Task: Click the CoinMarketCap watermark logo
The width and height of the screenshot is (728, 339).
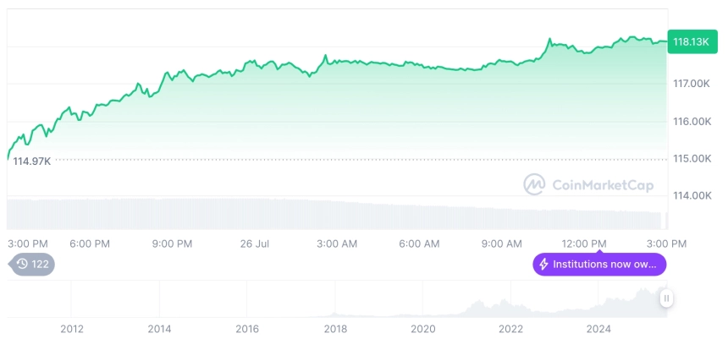Action: pos(588,184)
